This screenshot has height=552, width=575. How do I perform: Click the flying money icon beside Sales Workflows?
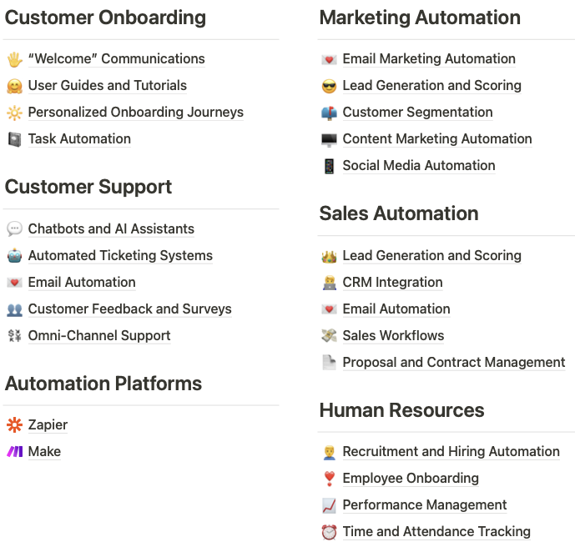329,336
